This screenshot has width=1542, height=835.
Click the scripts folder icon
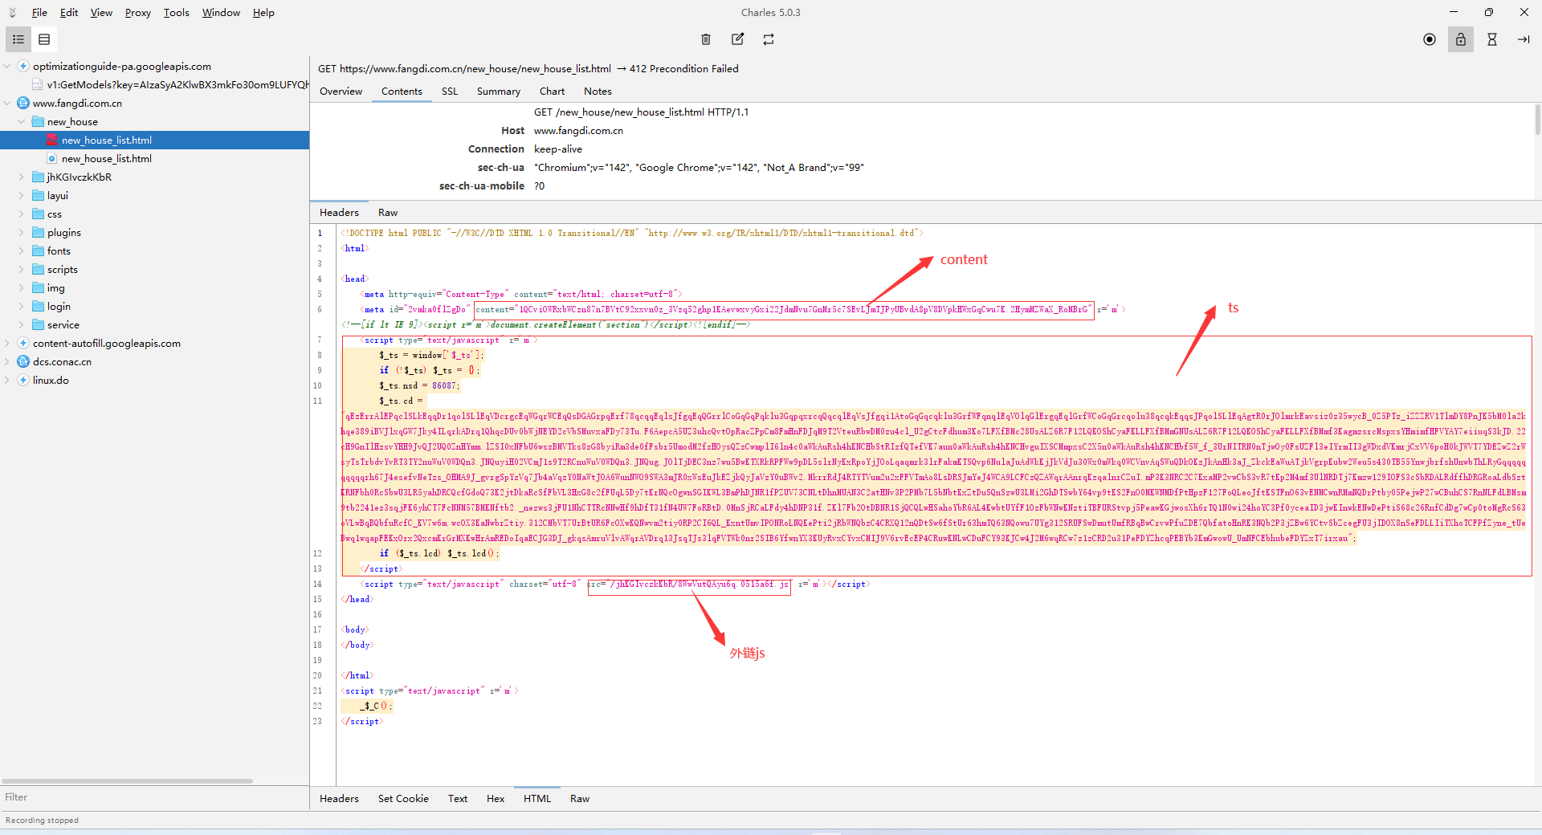point(38,269)
